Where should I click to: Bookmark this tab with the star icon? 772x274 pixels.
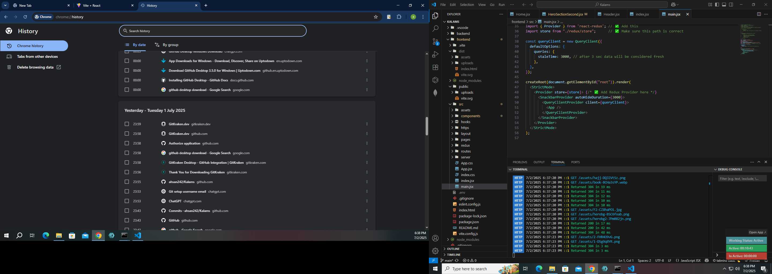point(376,17)
